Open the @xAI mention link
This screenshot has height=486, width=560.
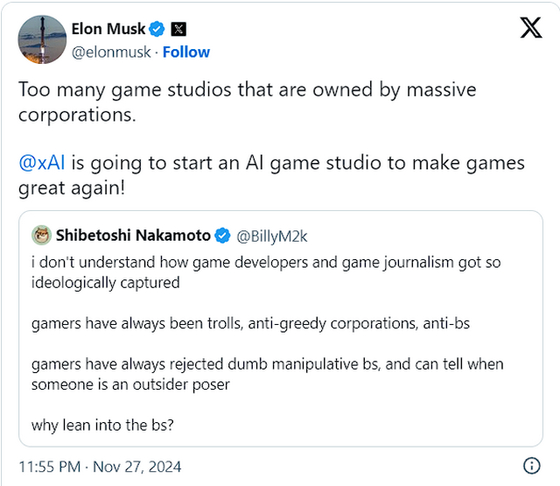click(x=42, y=163)
